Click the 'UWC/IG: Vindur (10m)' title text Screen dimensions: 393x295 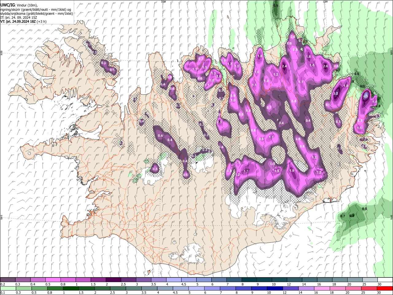(19, 5)
